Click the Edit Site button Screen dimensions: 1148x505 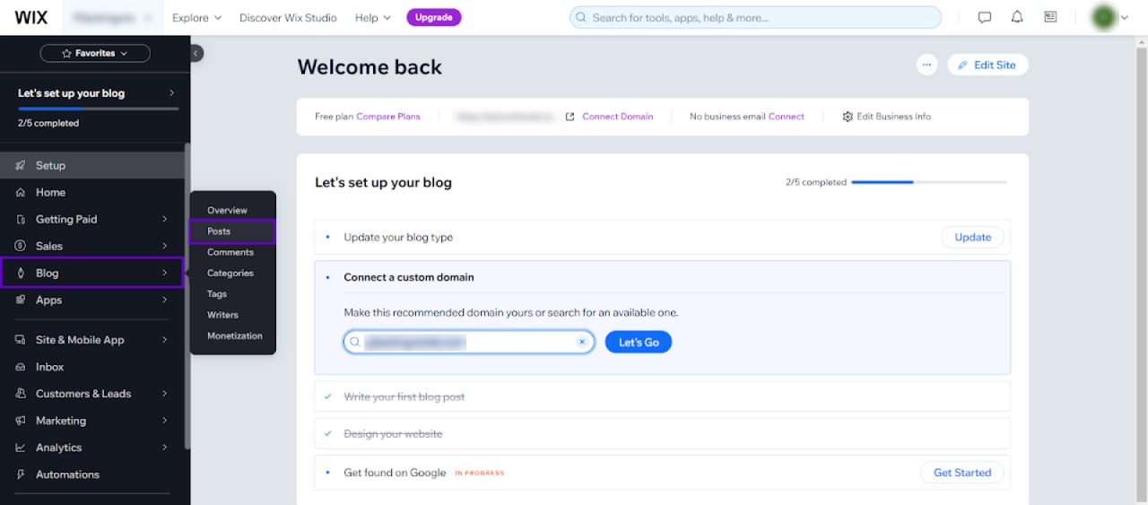click(x=987, y=65)
